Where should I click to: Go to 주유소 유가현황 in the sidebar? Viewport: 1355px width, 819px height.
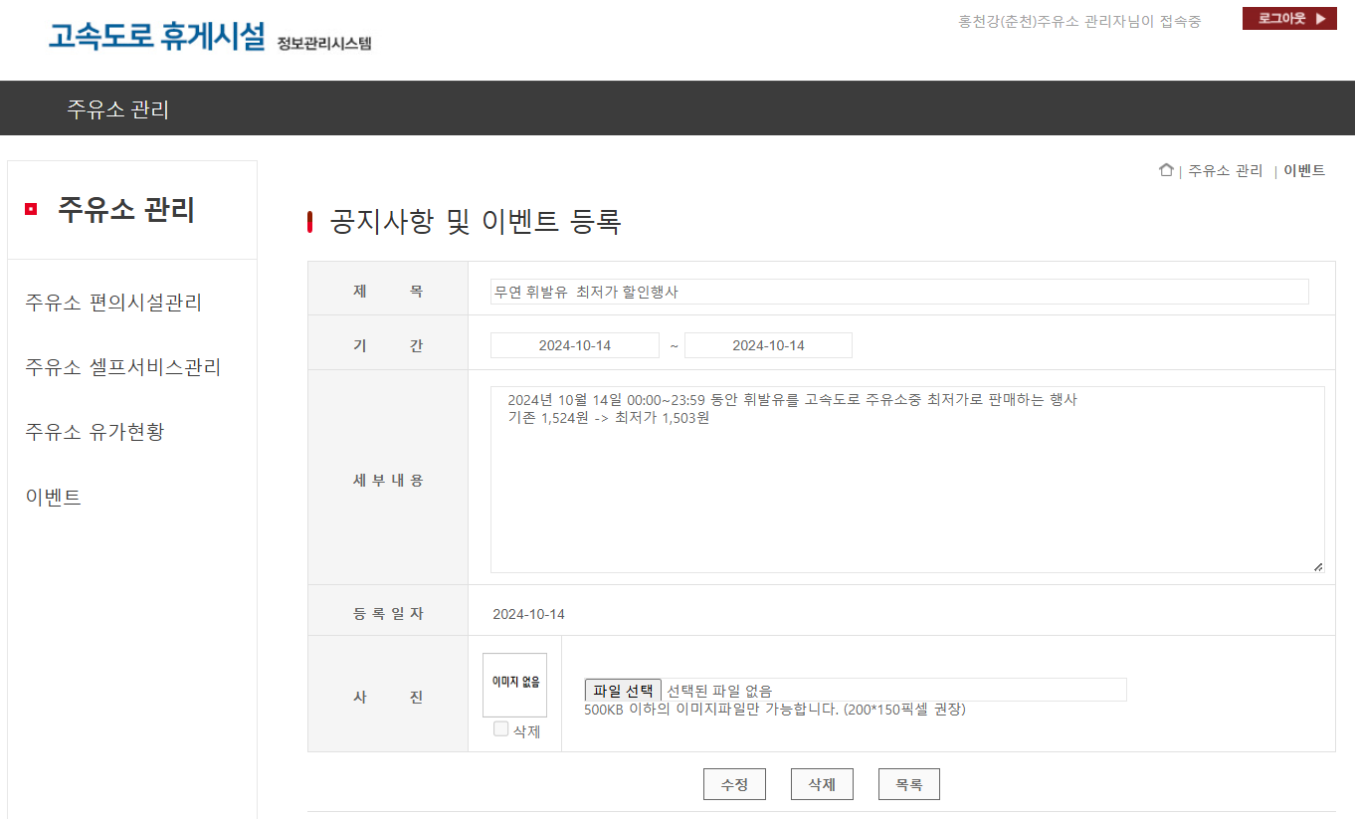pos(95,432)
